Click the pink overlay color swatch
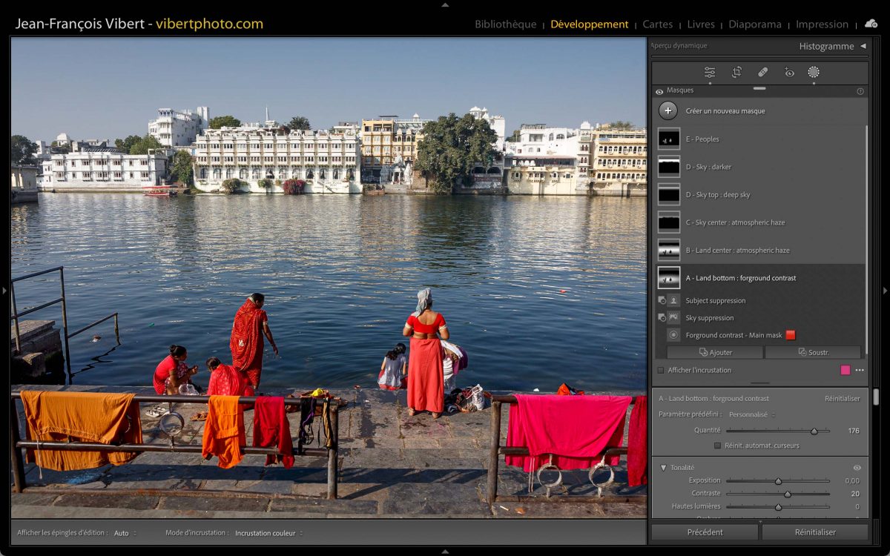Screen dimensions: 890x556 (x=845, y=370)
